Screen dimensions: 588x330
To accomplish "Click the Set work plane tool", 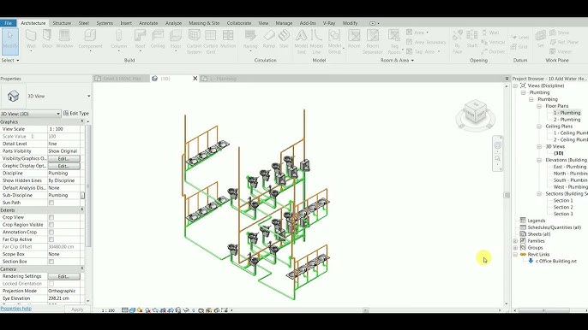I will coord(540,39).
